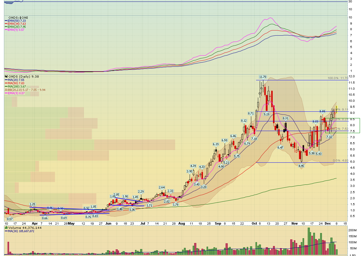Image resolution: width=363 pixels, height=256 pixels.
Task: Click the 6.47 price label
Action: [x=280, y=147]
